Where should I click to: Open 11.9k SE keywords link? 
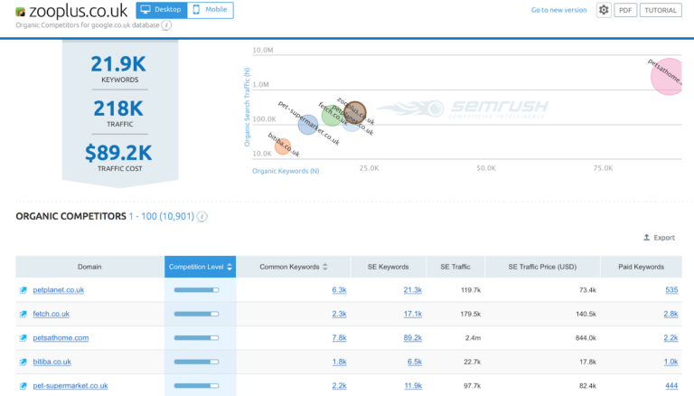[412, 386]
